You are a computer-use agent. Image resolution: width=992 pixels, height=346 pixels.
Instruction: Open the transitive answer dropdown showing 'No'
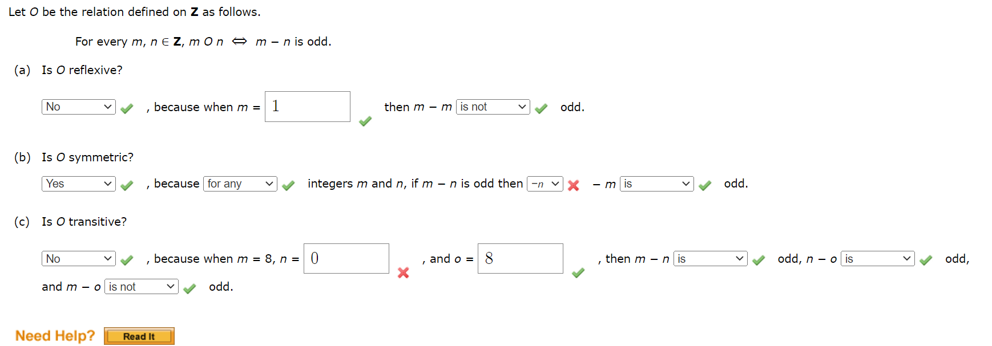[x=78, y=258]
